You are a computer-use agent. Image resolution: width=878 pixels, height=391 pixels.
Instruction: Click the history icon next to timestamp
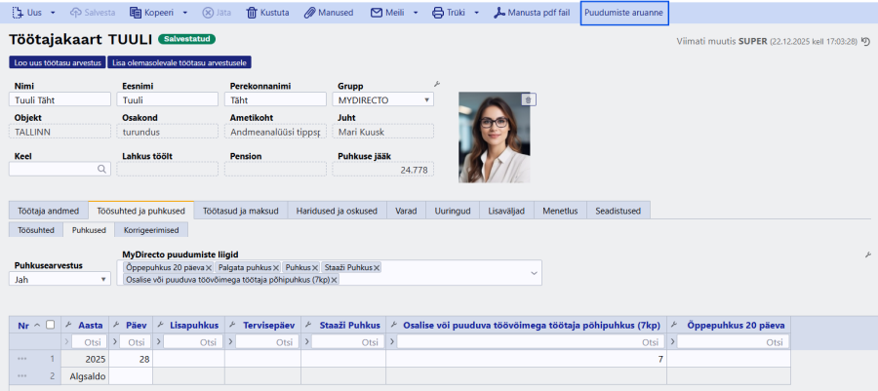click(864, 41)
